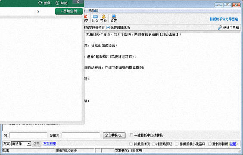The width and height of the screenshot is (243, 155).
Task: Click the text line containing 自动更新
Action: 114,67
